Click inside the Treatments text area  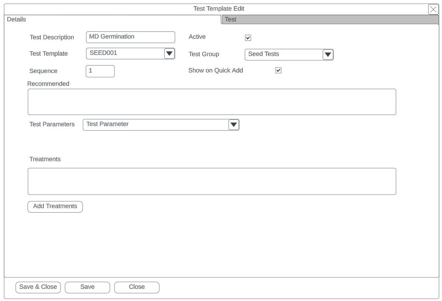pos(212,182)
